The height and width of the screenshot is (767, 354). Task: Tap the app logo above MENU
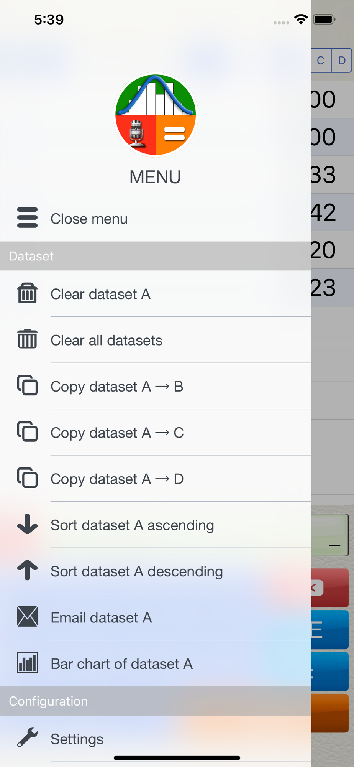[156, 115]
